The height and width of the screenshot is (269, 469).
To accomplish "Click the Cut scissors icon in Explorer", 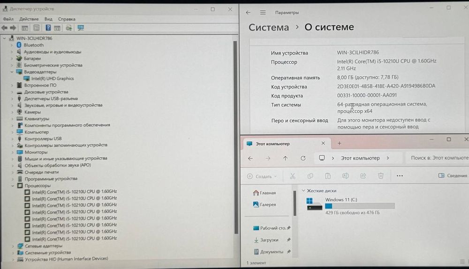I will 293,176.
